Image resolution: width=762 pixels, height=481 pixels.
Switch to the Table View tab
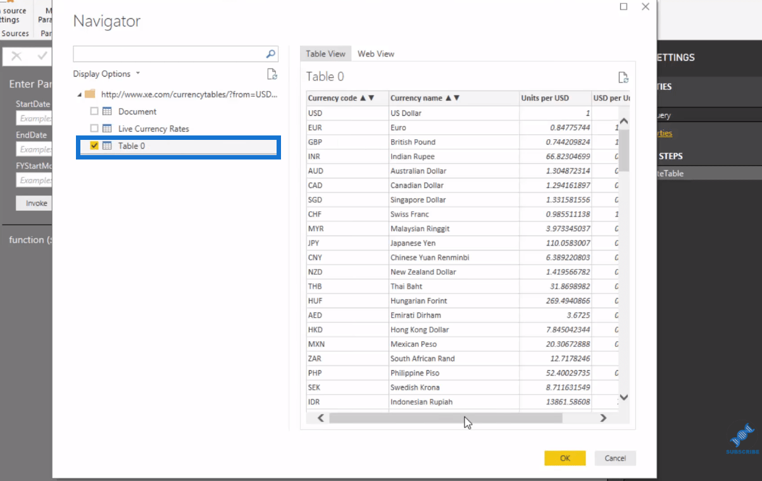[326, 54]
